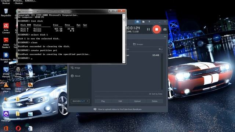Open Bandicam help question mark
This screenshot has width=235, height=132.
[149, 22]
